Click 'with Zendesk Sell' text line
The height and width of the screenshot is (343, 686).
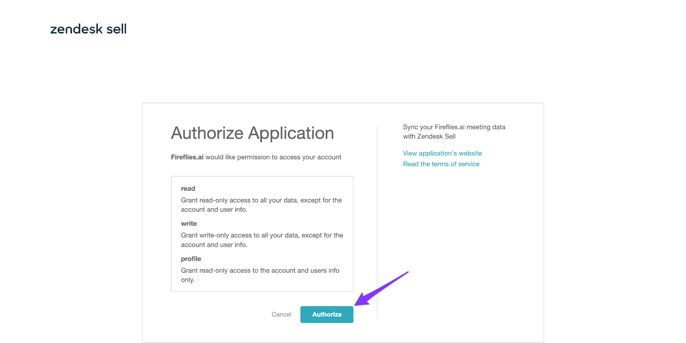click(x=429, y=136)
